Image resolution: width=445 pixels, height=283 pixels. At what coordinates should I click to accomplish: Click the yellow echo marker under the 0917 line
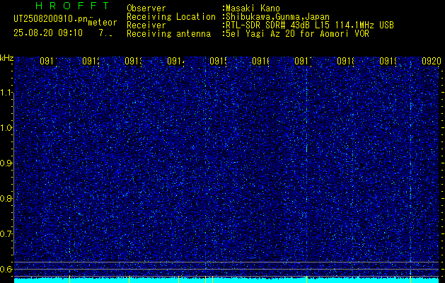coord(307,279)
